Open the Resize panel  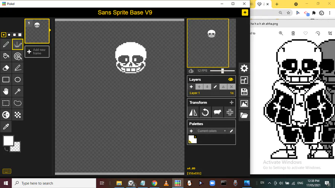click(244, 80)
